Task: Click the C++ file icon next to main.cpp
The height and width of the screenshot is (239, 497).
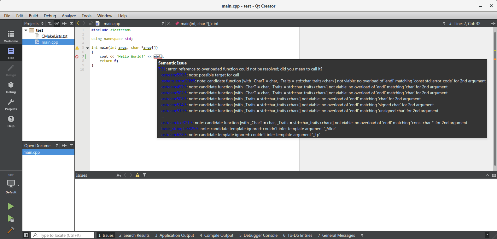Action: pyautogui.click(x=98, y=23)
